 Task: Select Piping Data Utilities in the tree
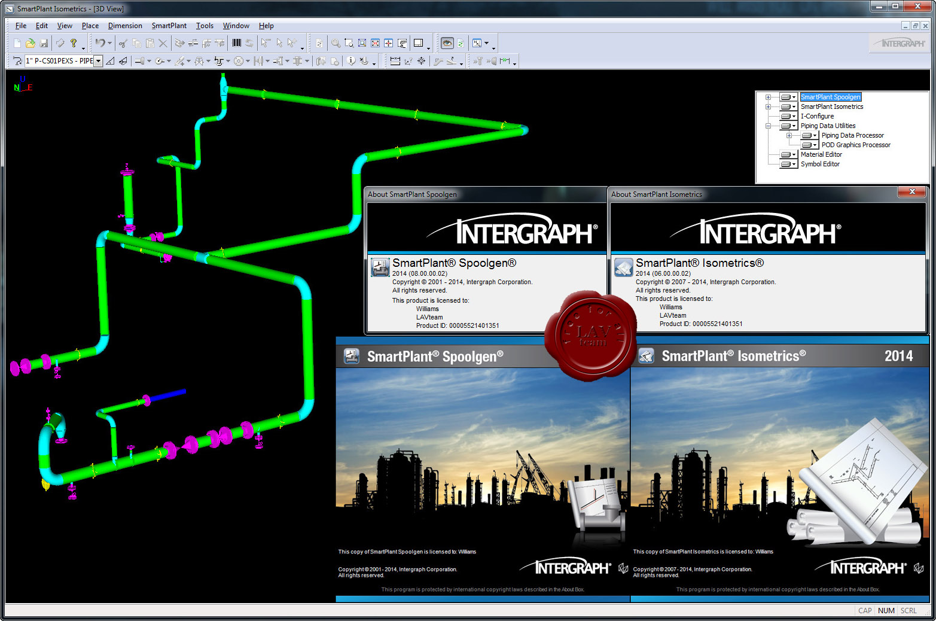(x=828, y=126)
